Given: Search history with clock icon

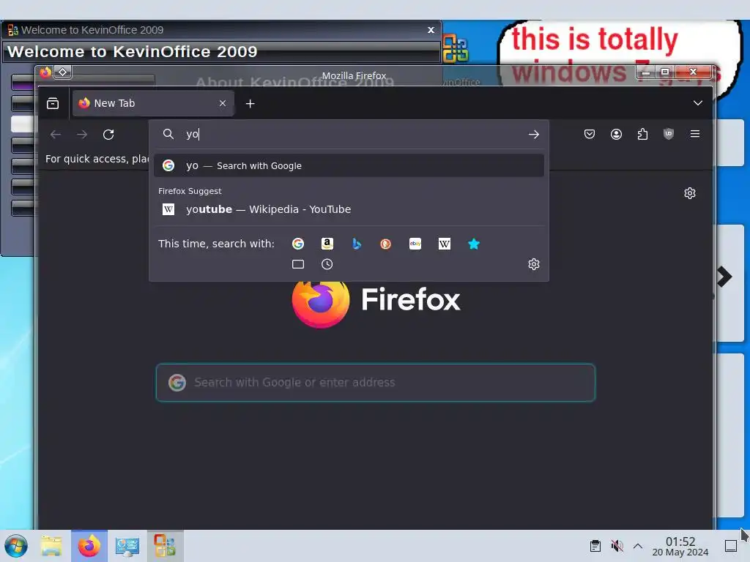Looking at the screenshot, I should click(327, 264).
